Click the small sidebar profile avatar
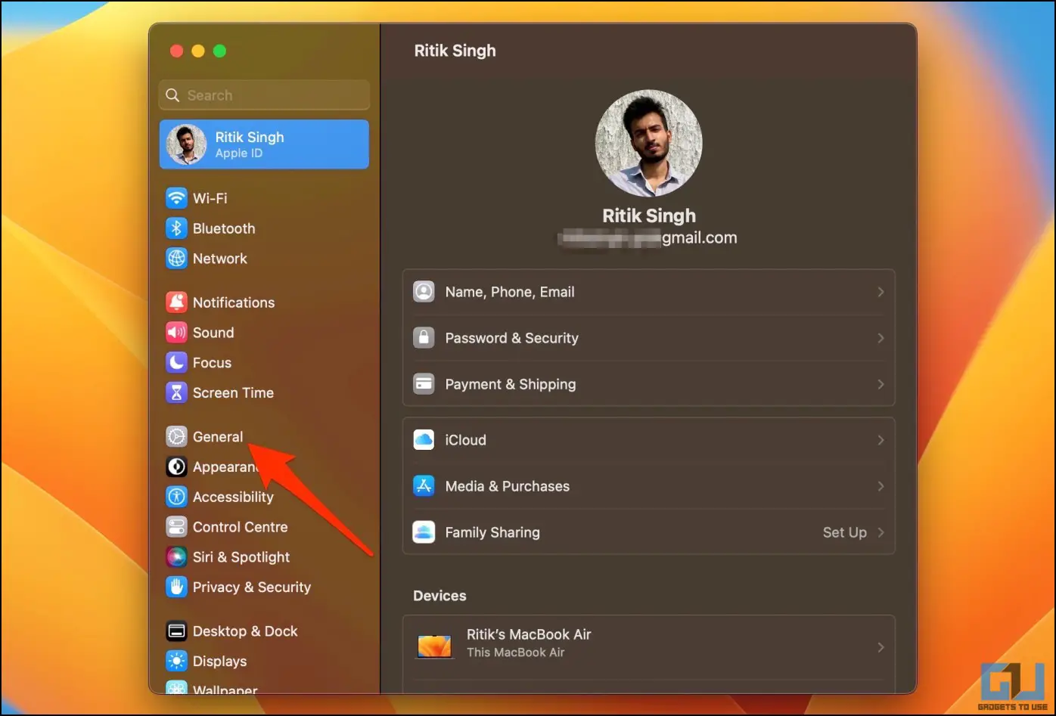This screenshot has height=716, width=1056. [x=186, y=144]
